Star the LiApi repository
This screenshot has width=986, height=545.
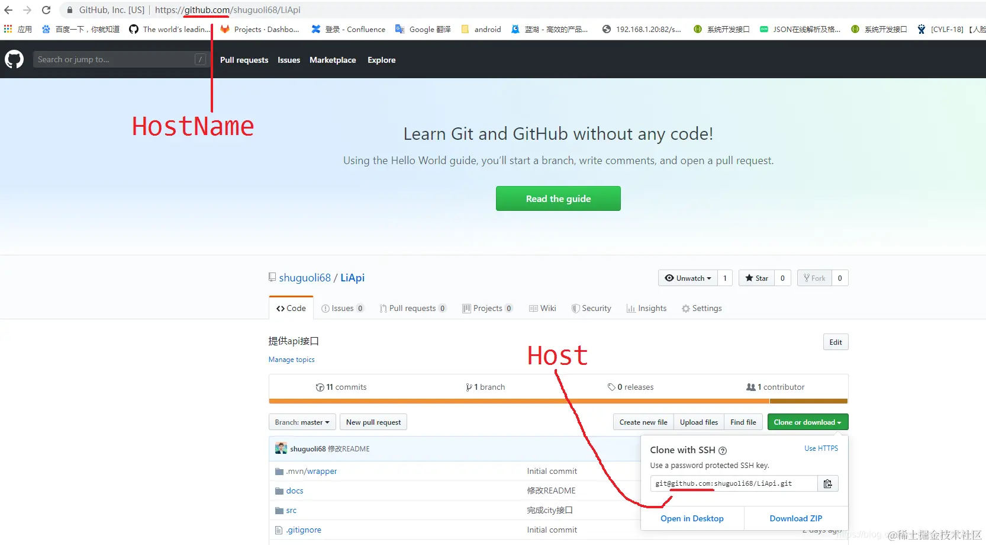(x=756, y=278)
